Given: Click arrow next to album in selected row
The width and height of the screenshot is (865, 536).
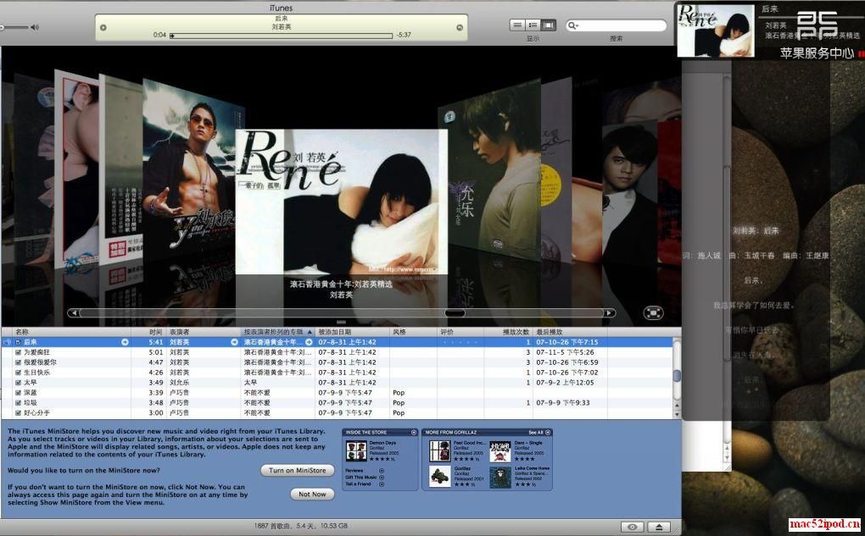Looking at the screenshot, I should click(x=309, y=342).
